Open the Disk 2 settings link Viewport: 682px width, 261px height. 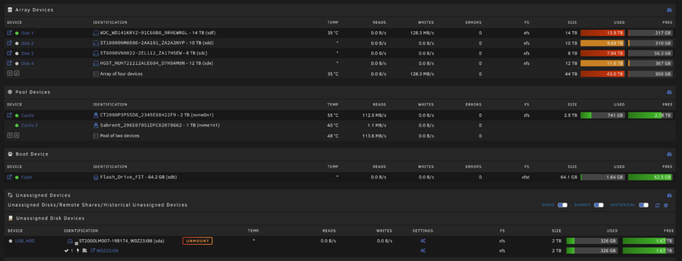point(27,43)
